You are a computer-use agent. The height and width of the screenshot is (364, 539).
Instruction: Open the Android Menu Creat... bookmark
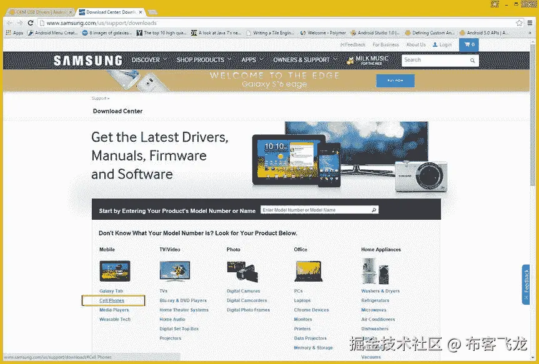point(52,32)
